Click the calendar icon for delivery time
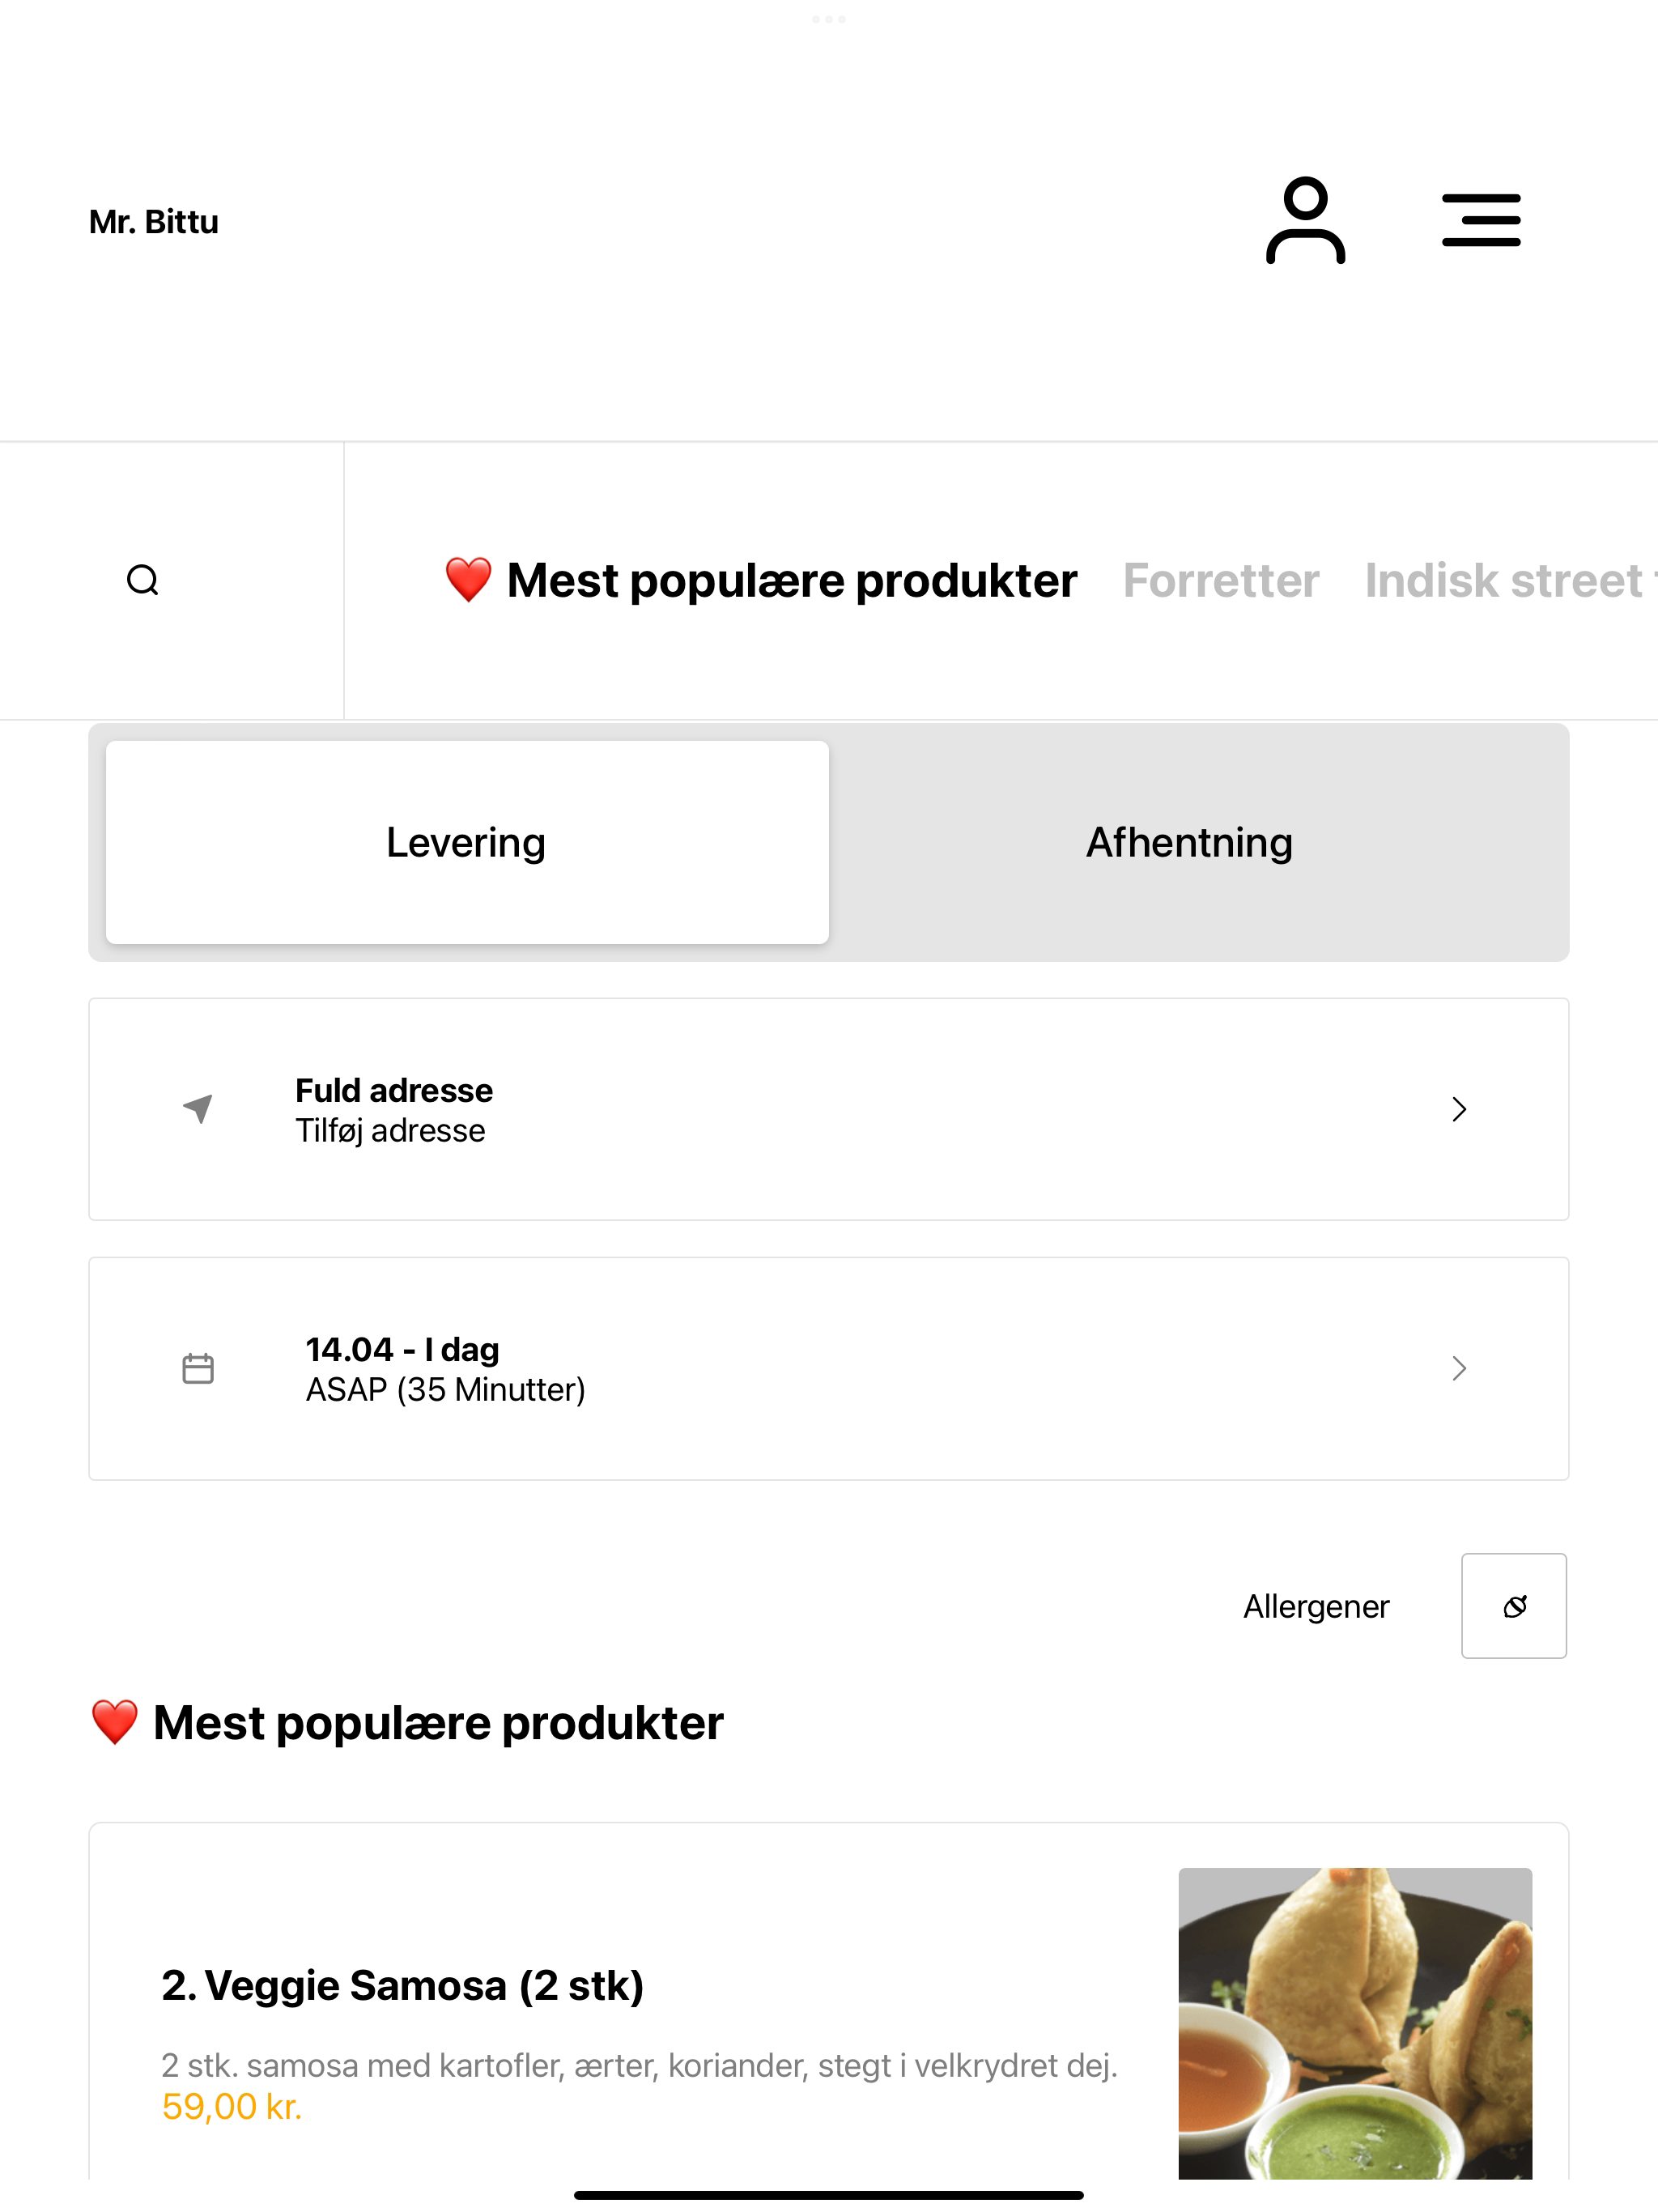This screenshot has width=1658, height=2212. tap(198, 1368)
